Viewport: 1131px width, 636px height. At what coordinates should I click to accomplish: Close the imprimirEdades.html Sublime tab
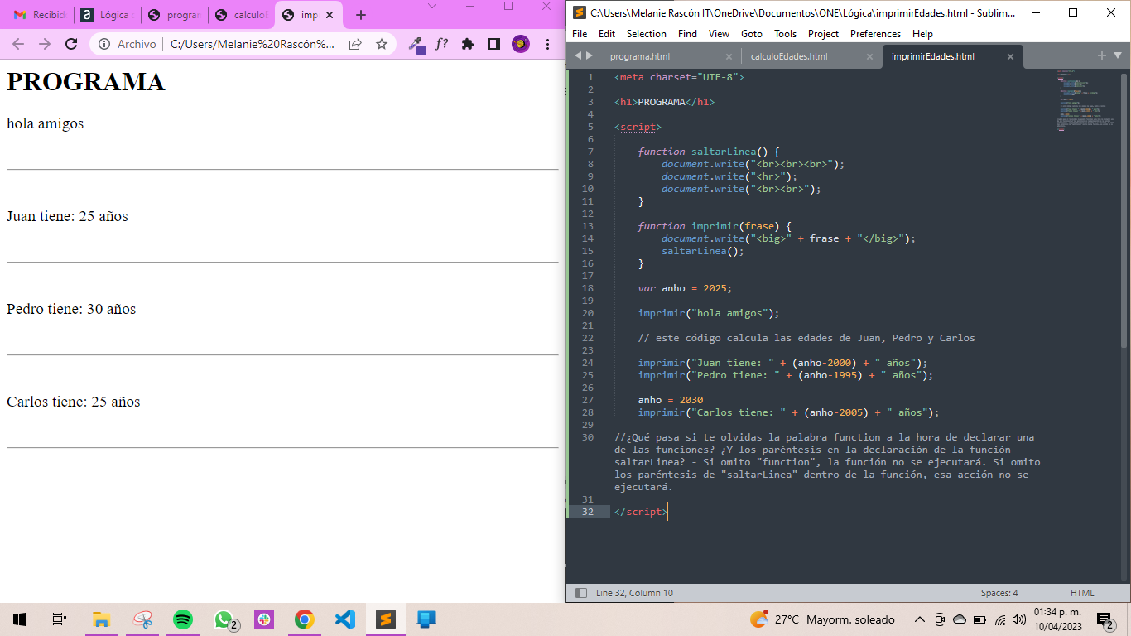coord(1010,56)
